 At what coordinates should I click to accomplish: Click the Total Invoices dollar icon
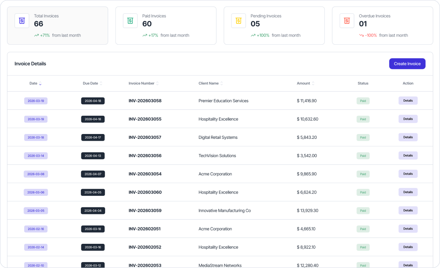[x=22, y=21]
